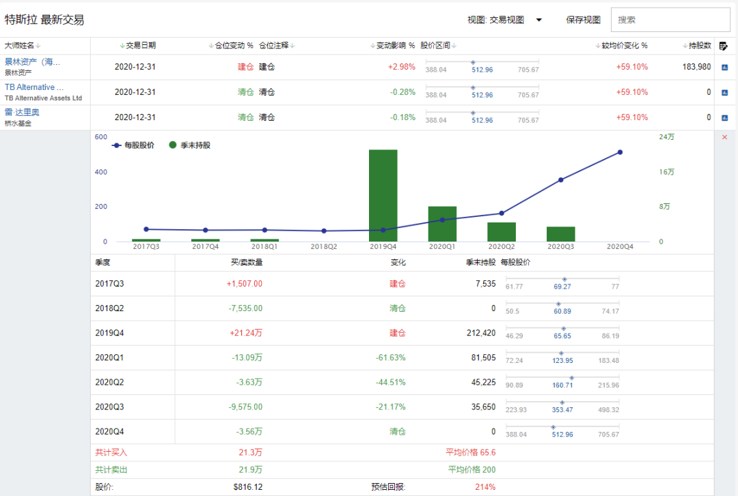Open chart icon for TB Alternative row
Screen dimensions: 738x496
[x=725, y=93]
